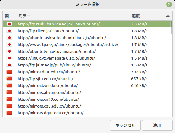The width and height of the screenshot is (175, 133).
Task: Select mirror http://ftp.tsukuba.wide.ad.jp/Linux/ubuntu/
Action: [87, 24]
